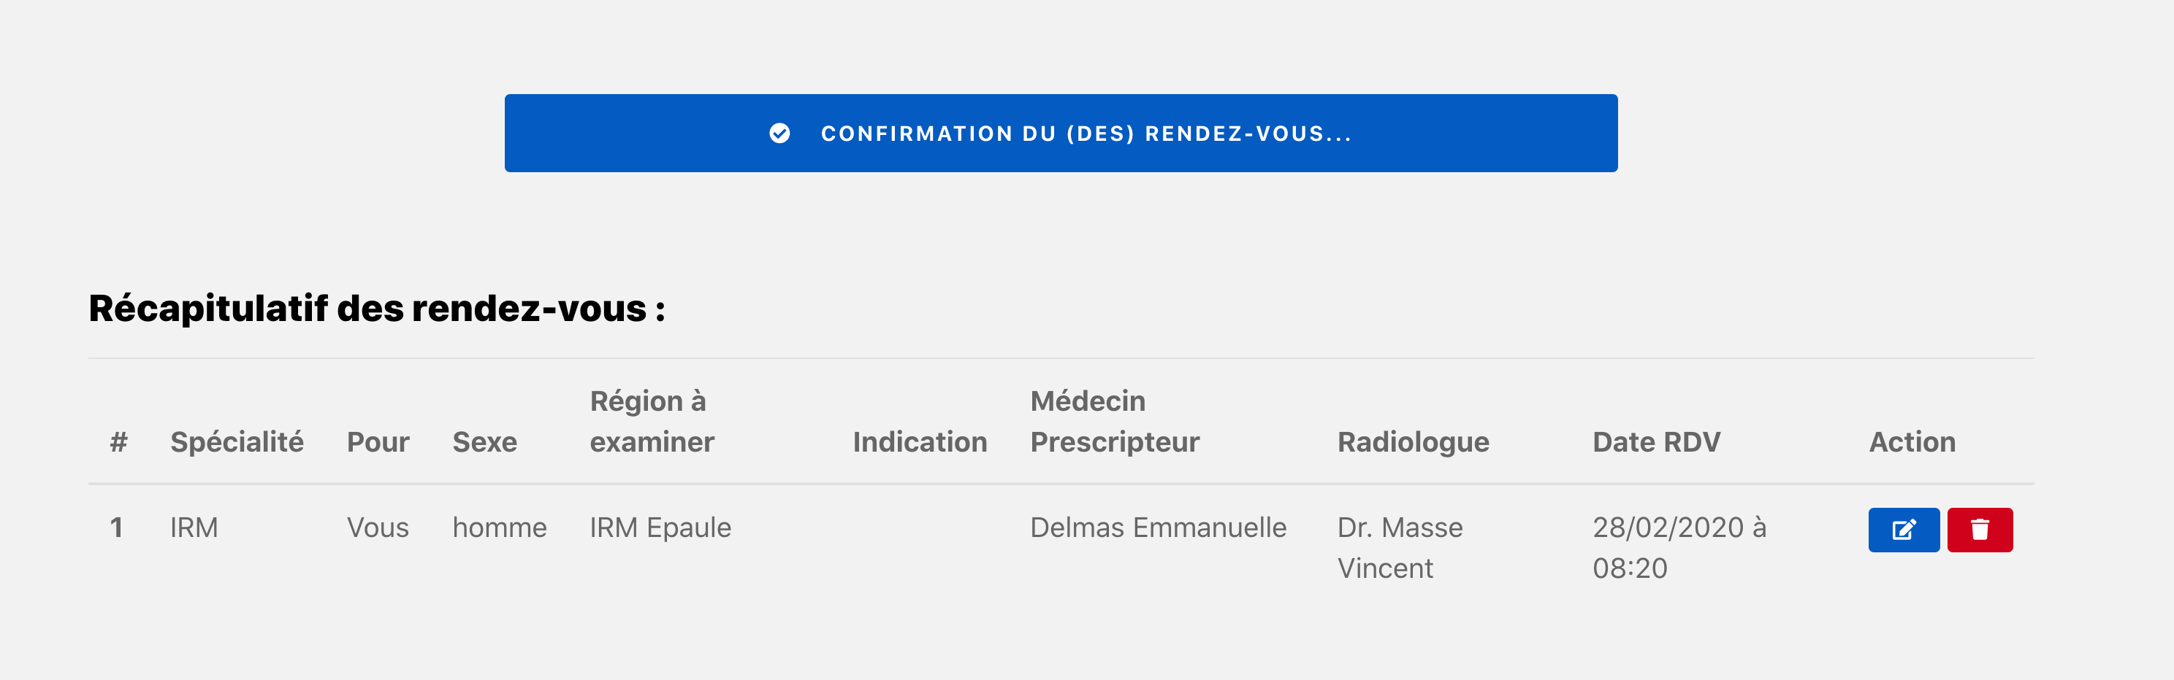Select prescriber 'Delmas Emmanuelle' cell
This screenshot has height=680, width=2174.
1158,528
